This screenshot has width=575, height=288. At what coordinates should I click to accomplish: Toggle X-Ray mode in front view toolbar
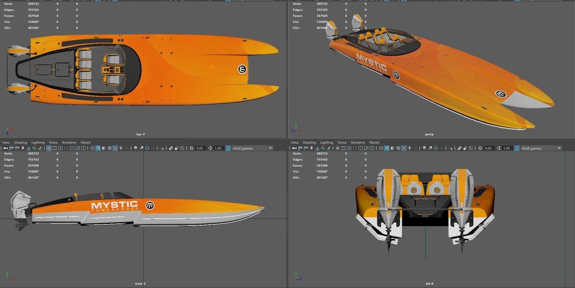[171, 148]
